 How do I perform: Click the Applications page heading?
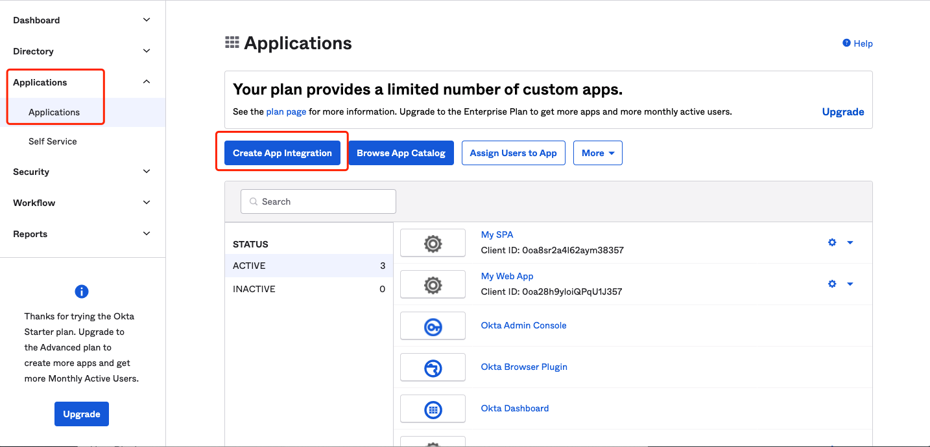pos(298,43)
